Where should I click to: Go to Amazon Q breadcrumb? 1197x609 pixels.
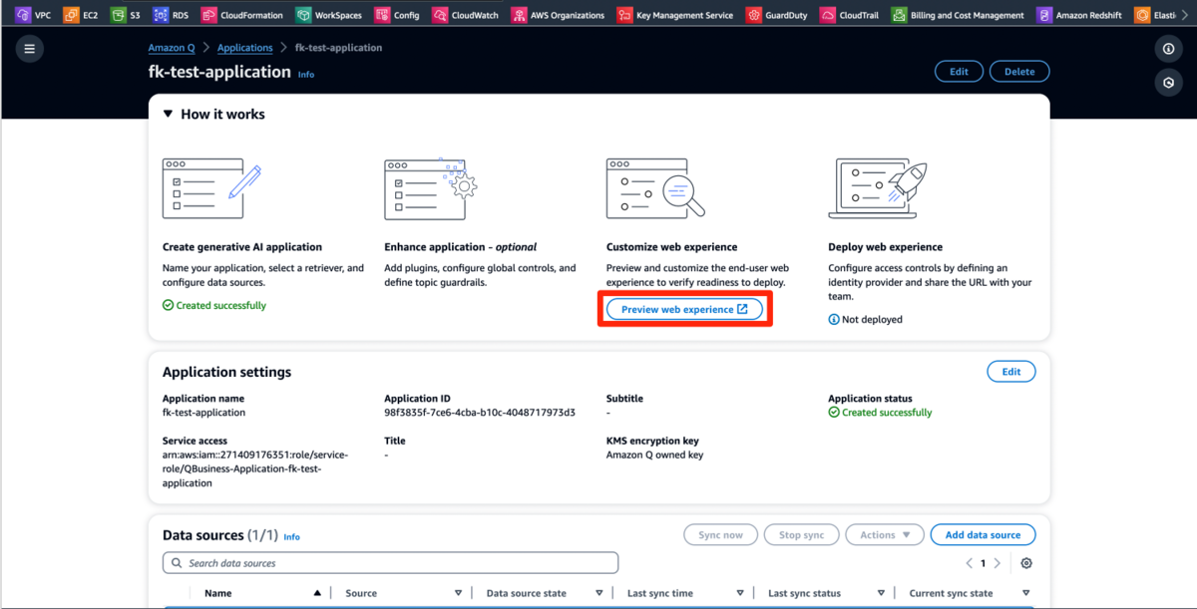172,48
